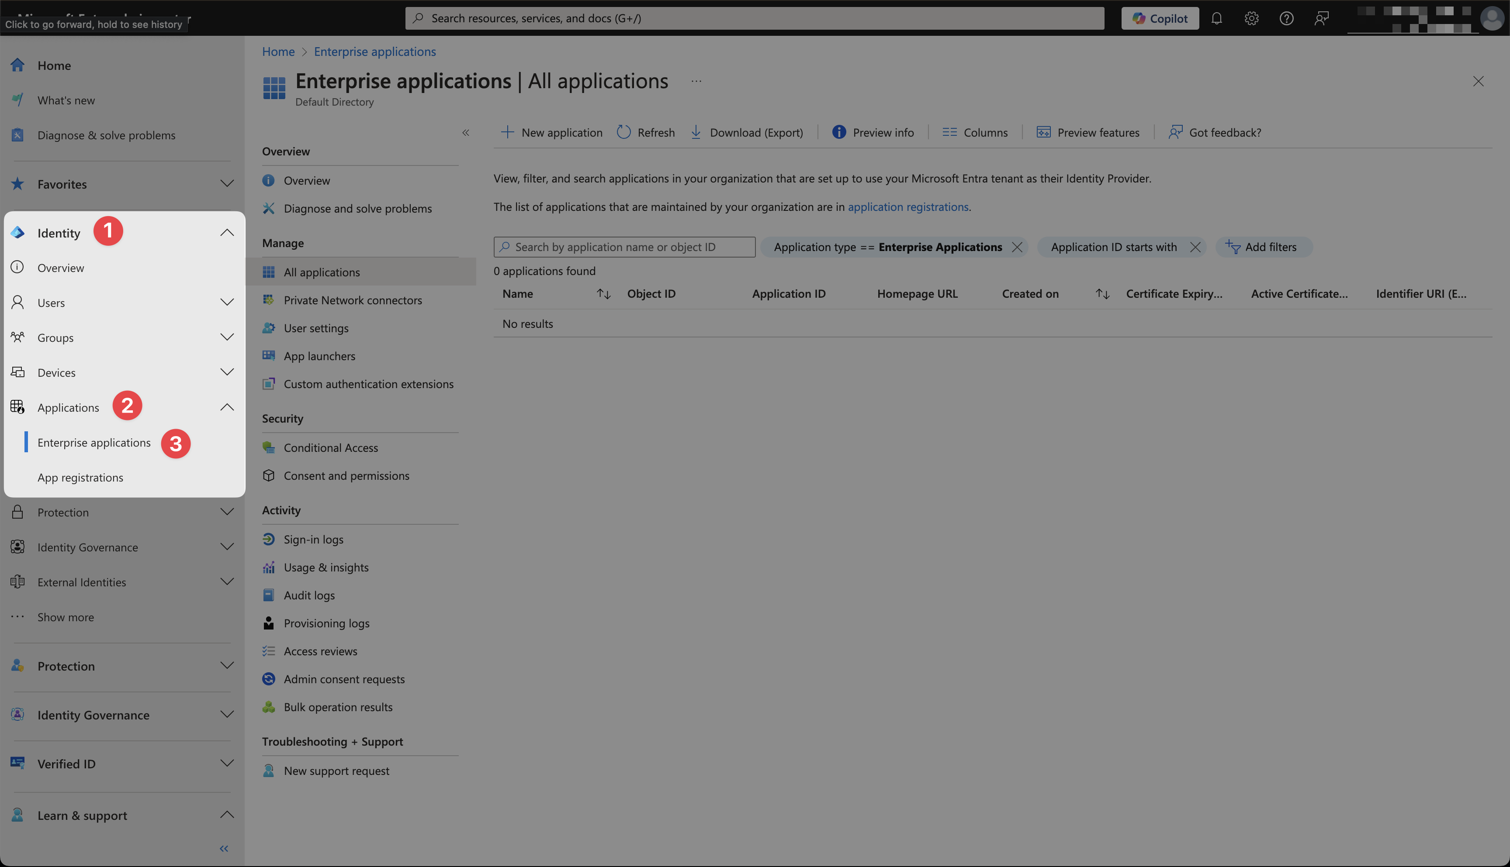Sort the table by Name column
The width and height of the screenshot is (1510, 867).
click(603, 293)
